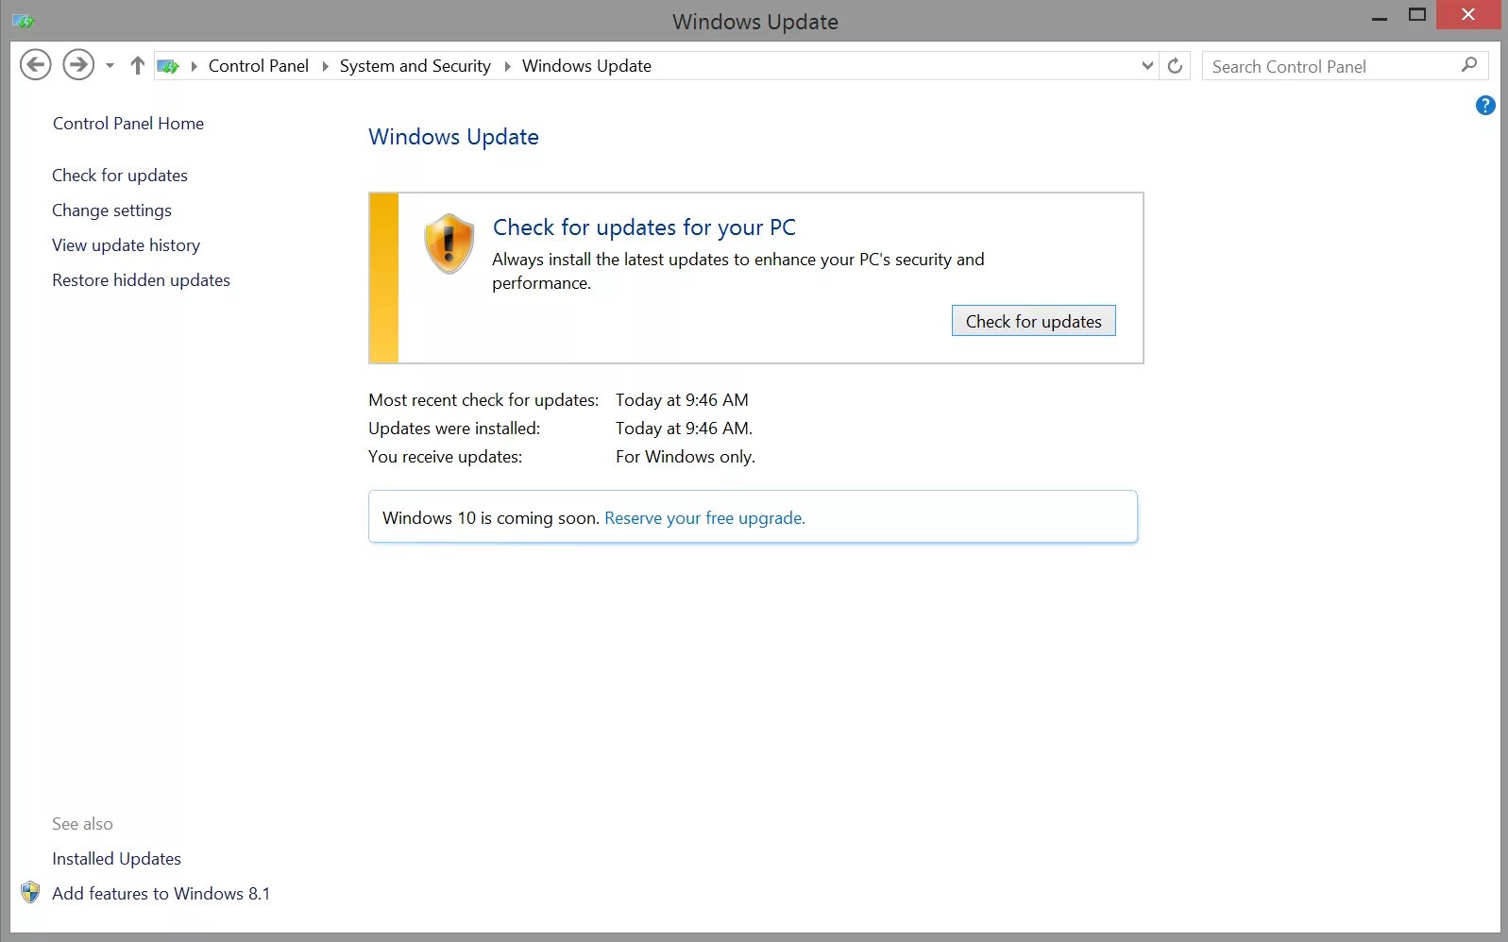Expand the chevron after Control Panel
The image size is (1508, 942).
pyautogui.click(x=325, y=66)
